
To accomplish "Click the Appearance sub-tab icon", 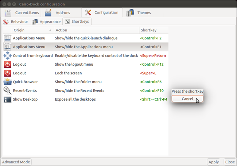I will 35,22.
